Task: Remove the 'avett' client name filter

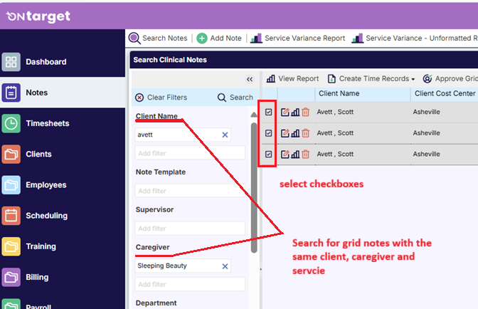Action: click(x=225, y=135)
